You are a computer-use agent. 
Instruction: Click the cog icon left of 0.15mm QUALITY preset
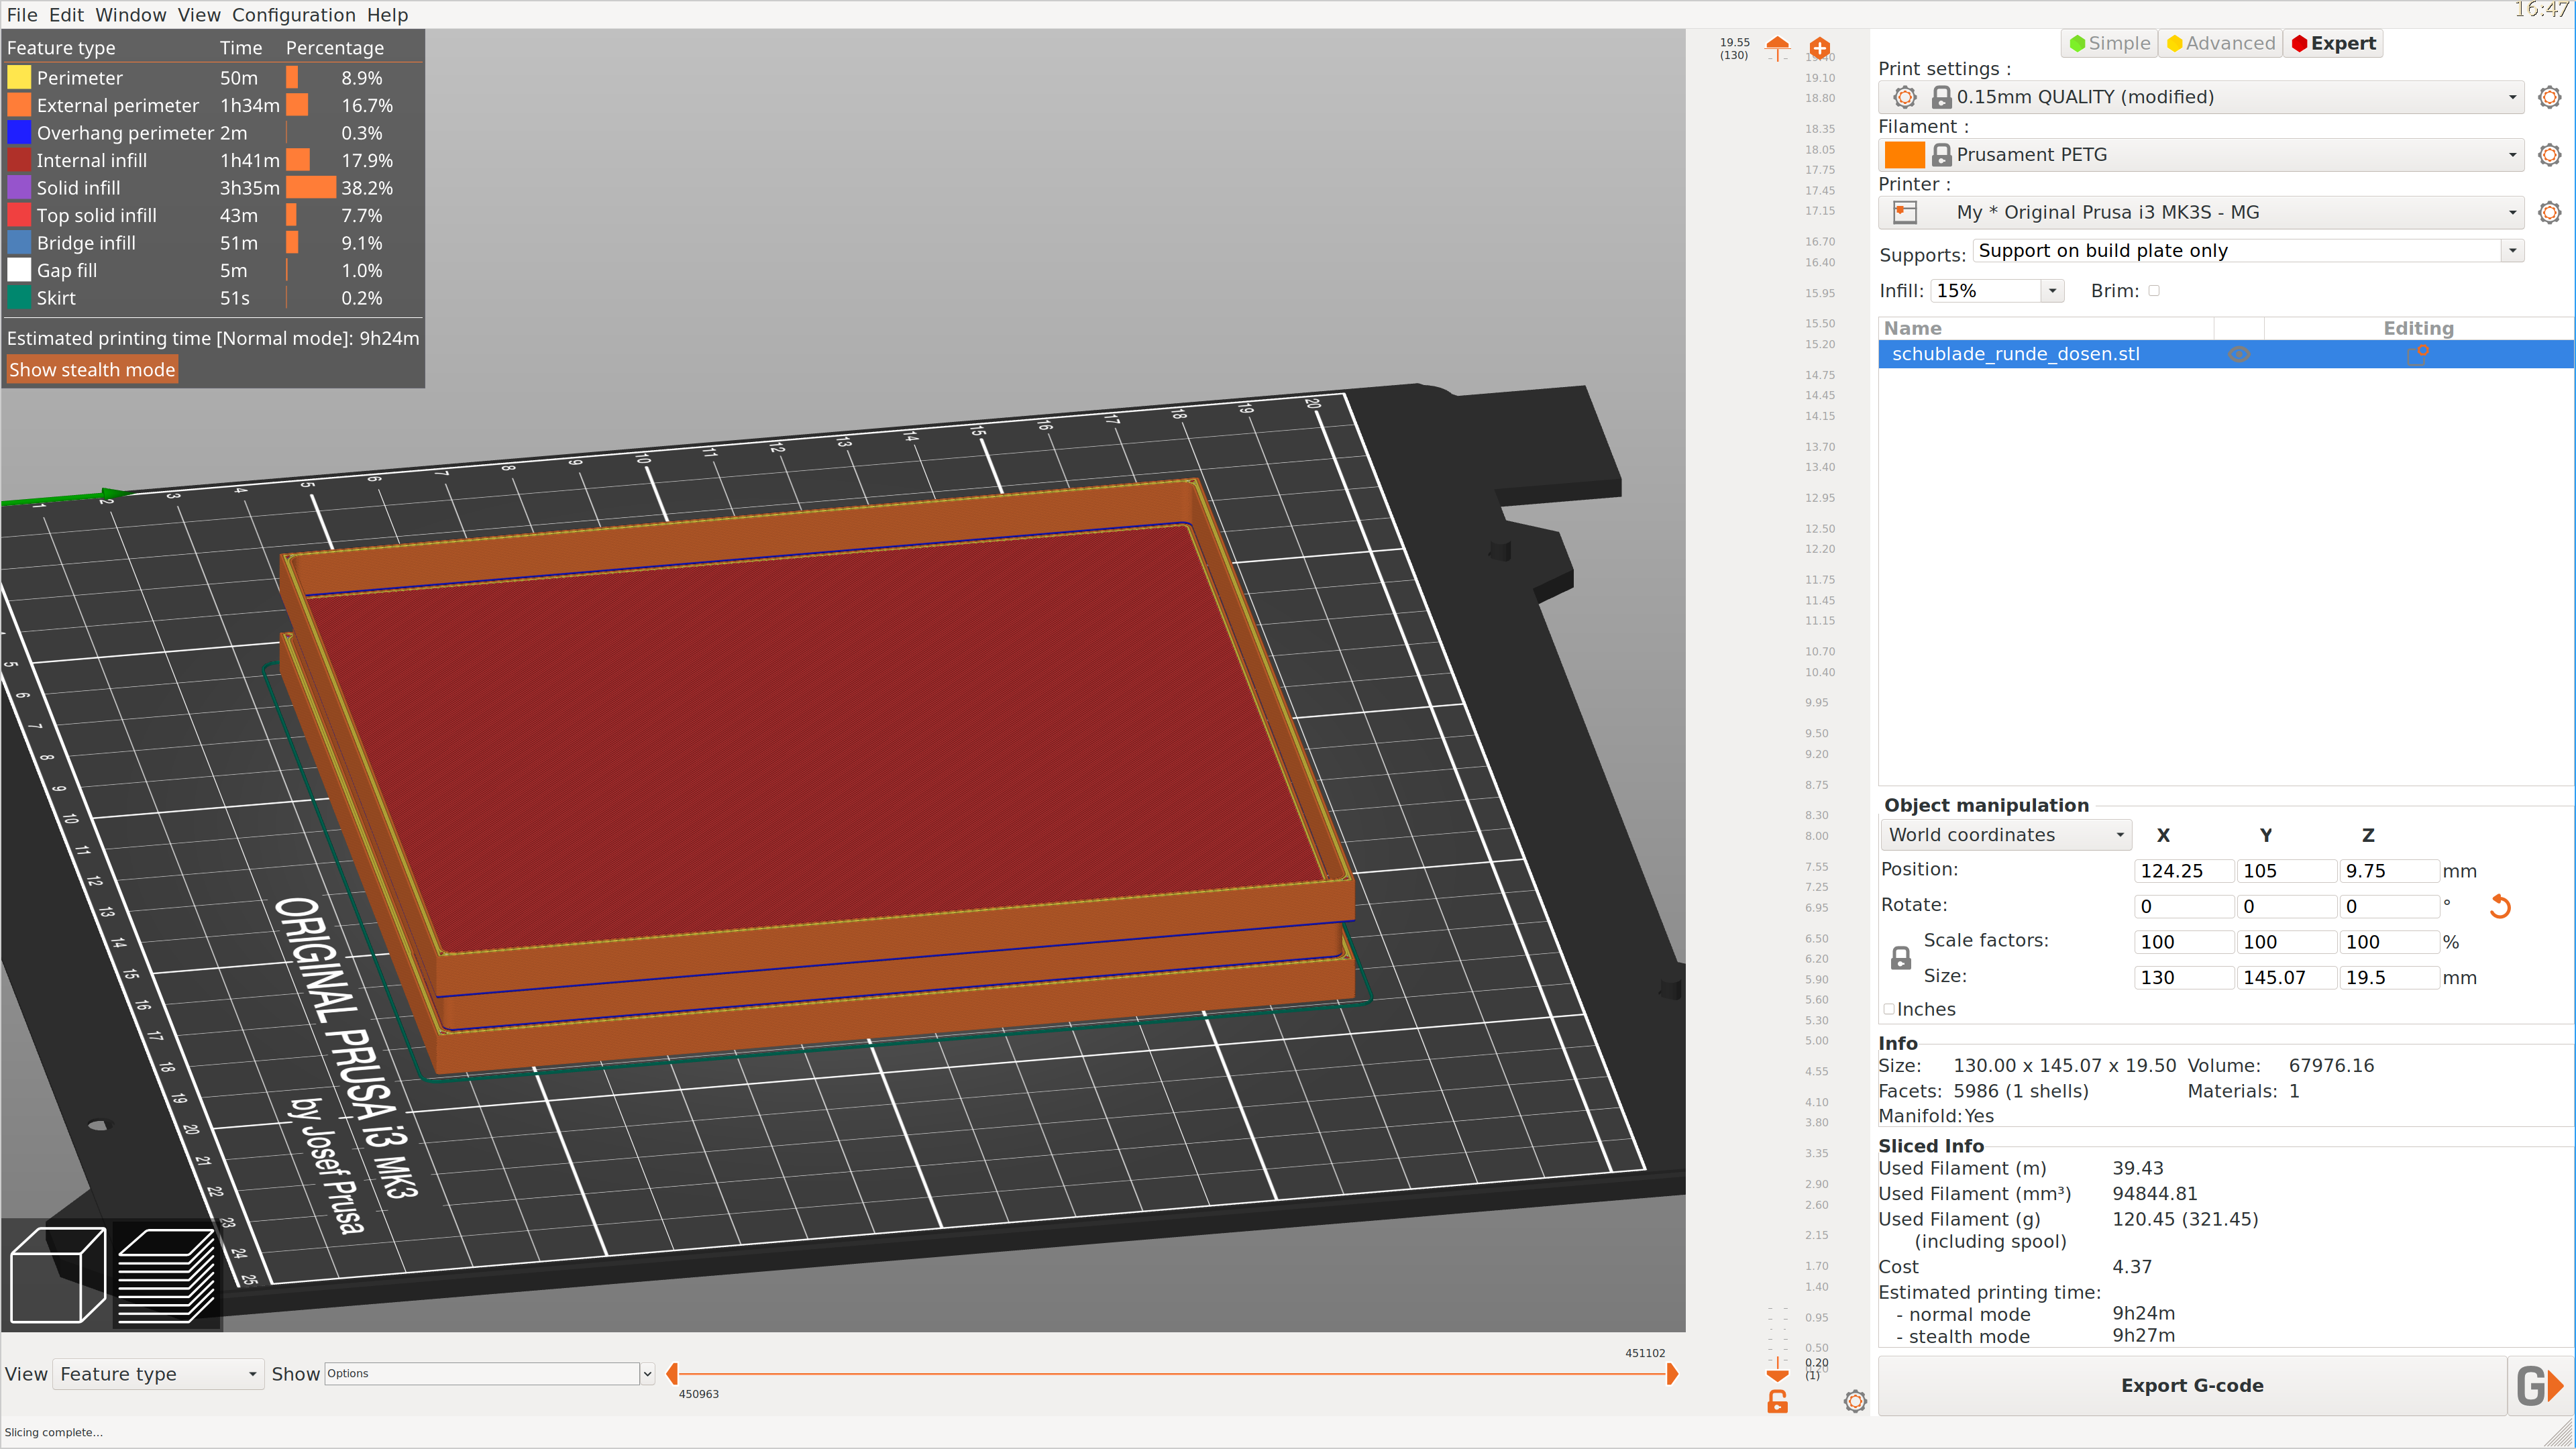click(x=1905, y=97)
